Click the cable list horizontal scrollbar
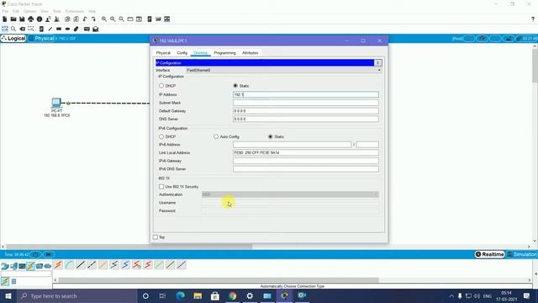This screenshot has width=538, height=303. click(219, 280)
